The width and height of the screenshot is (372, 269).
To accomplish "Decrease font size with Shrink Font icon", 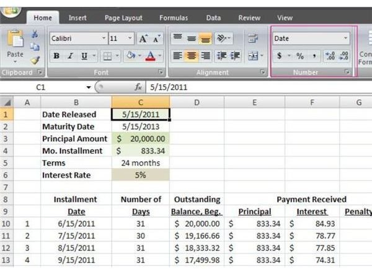I will [157, 38].
